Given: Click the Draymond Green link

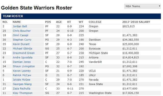Looking at the screenshot, I should point(24,53).
